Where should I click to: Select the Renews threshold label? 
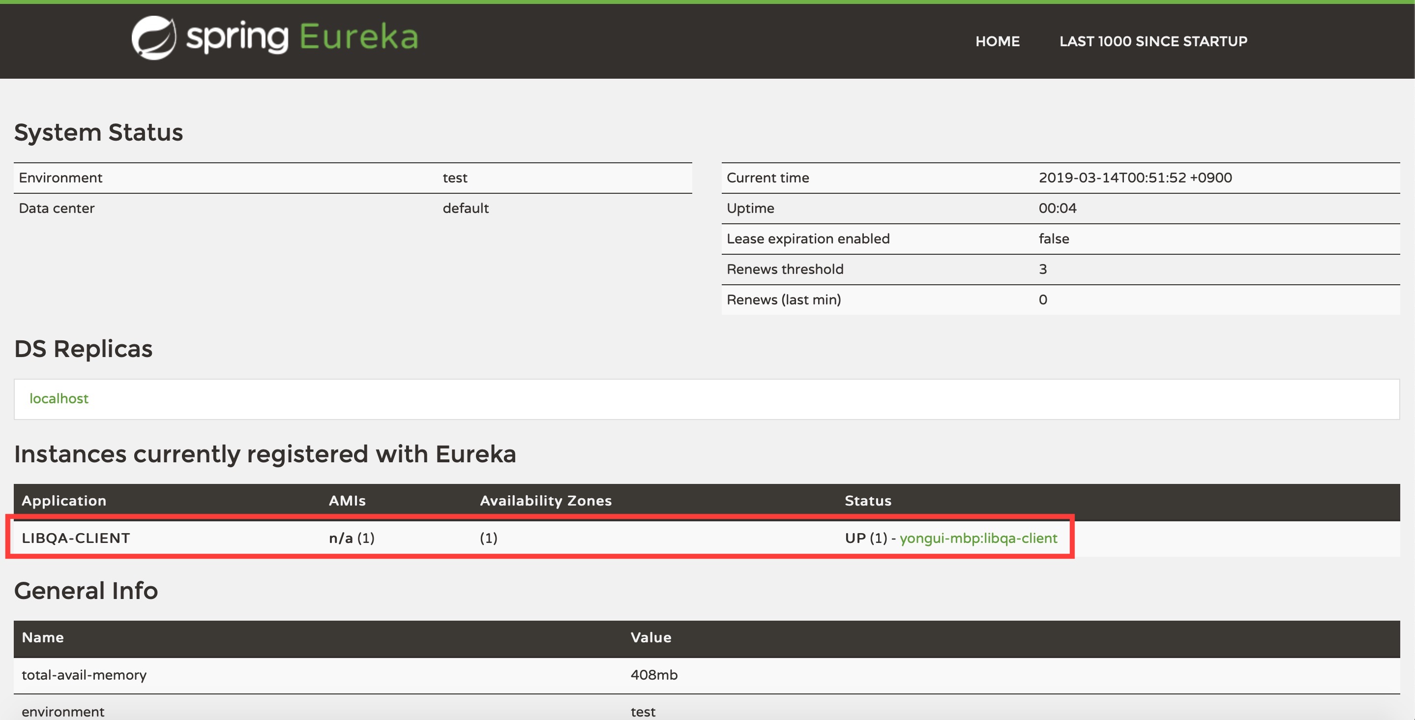[784, 270]
